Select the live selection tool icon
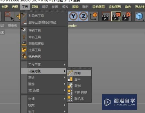This screenshot has width=145, height=113. (x=9, y=16)
